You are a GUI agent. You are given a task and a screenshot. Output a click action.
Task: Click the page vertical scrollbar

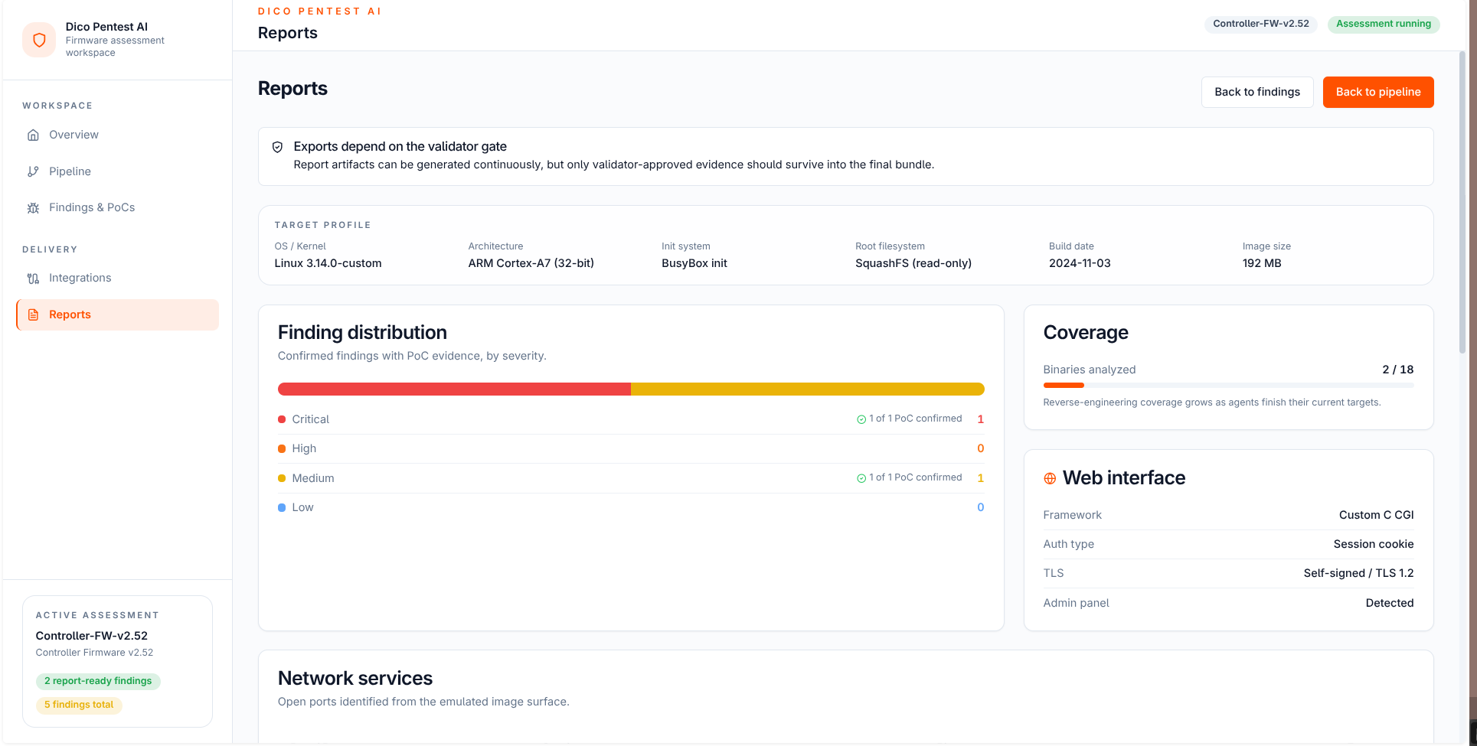1462,203
